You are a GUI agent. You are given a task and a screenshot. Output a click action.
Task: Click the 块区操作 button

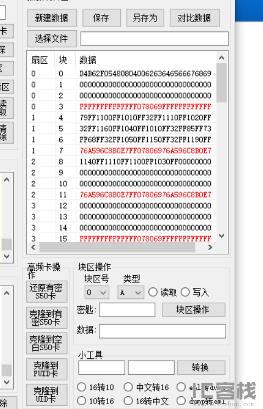coord(193,309)
